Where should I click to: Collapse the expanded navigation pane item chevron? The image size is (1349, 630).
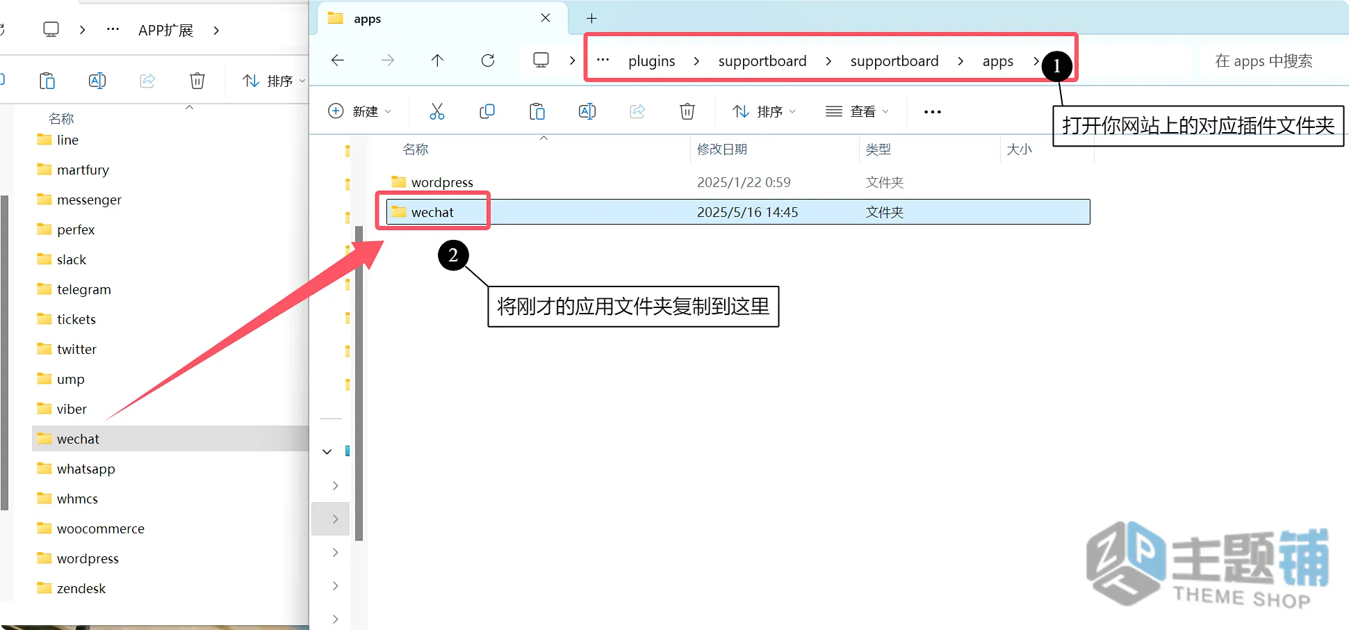pyautogui.click(x=327, y=452)
